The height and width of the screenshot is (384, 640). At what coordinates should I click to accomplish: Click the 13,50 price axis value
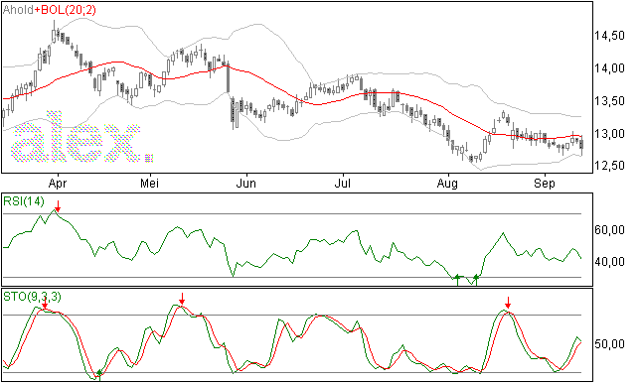[x=609, y=100]
